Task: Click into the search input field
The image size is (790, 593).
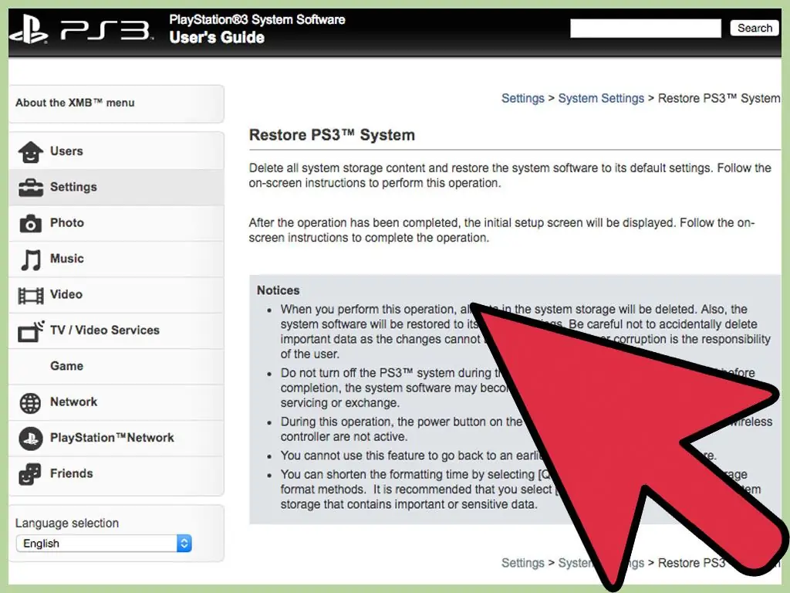Action: pos(646,28)
